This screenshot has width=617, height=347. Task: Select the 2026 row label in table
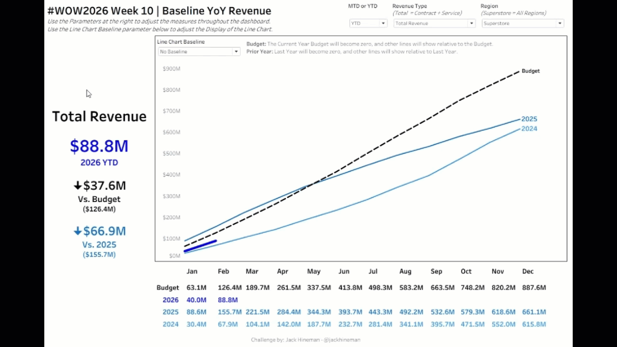coord(171,300)
